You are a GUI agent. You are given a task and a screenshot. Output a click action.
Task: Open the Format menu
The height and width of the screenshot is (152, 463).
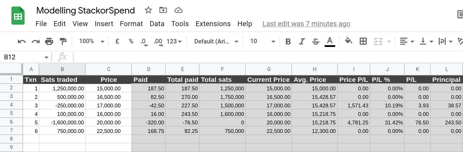pyautogui.click(x=131, y=24)
